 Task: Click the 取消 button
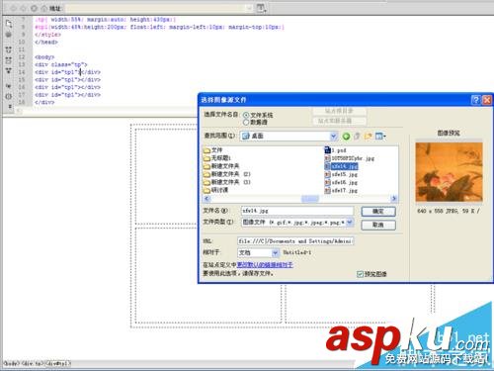378,225
